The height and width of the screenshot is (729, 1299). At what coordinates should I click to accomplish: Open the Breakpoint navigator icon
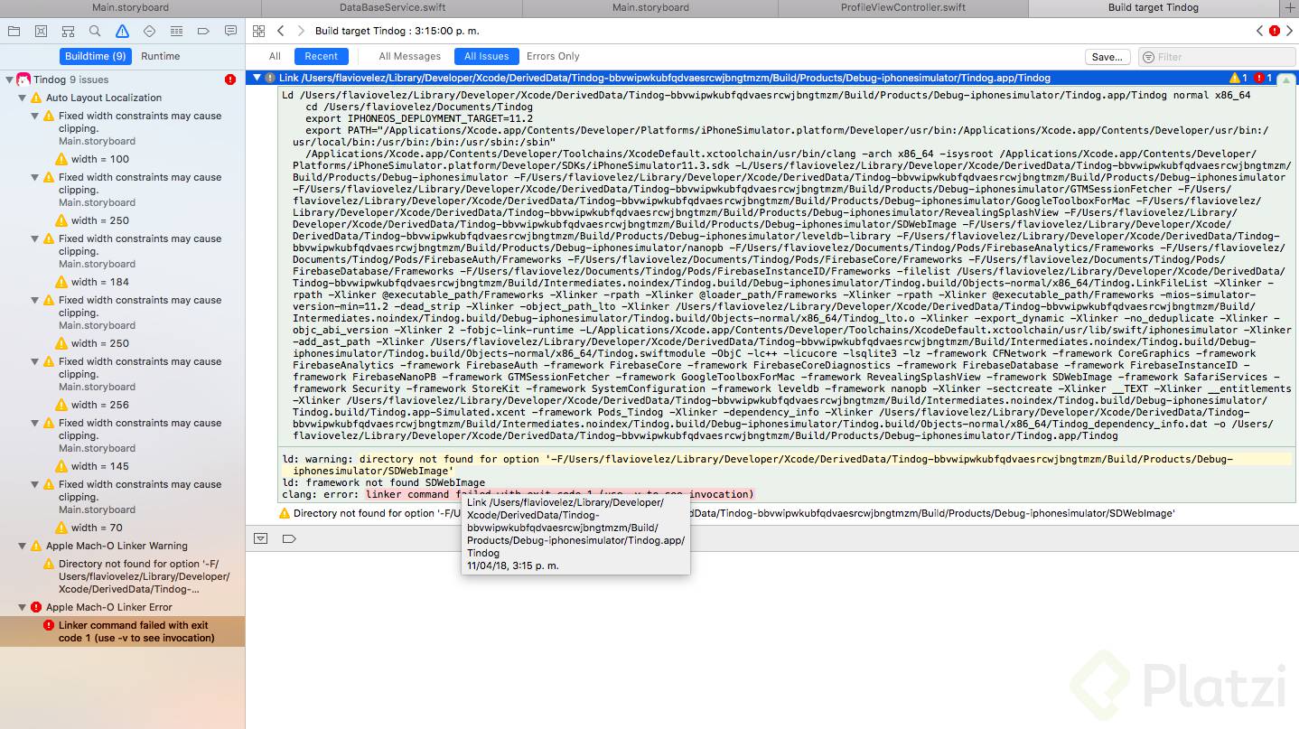(203, 31)
